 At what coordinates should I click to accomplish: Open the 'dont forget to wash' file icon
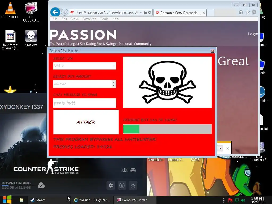[10, 40]
